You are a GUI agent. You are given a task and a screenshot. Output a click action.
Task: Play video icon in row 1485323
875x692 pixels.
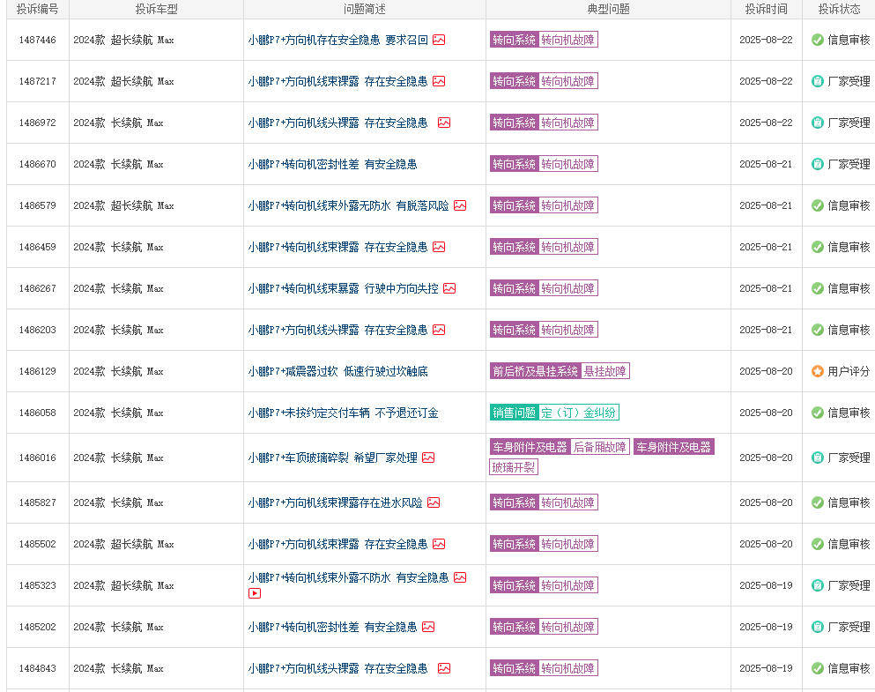255,593
